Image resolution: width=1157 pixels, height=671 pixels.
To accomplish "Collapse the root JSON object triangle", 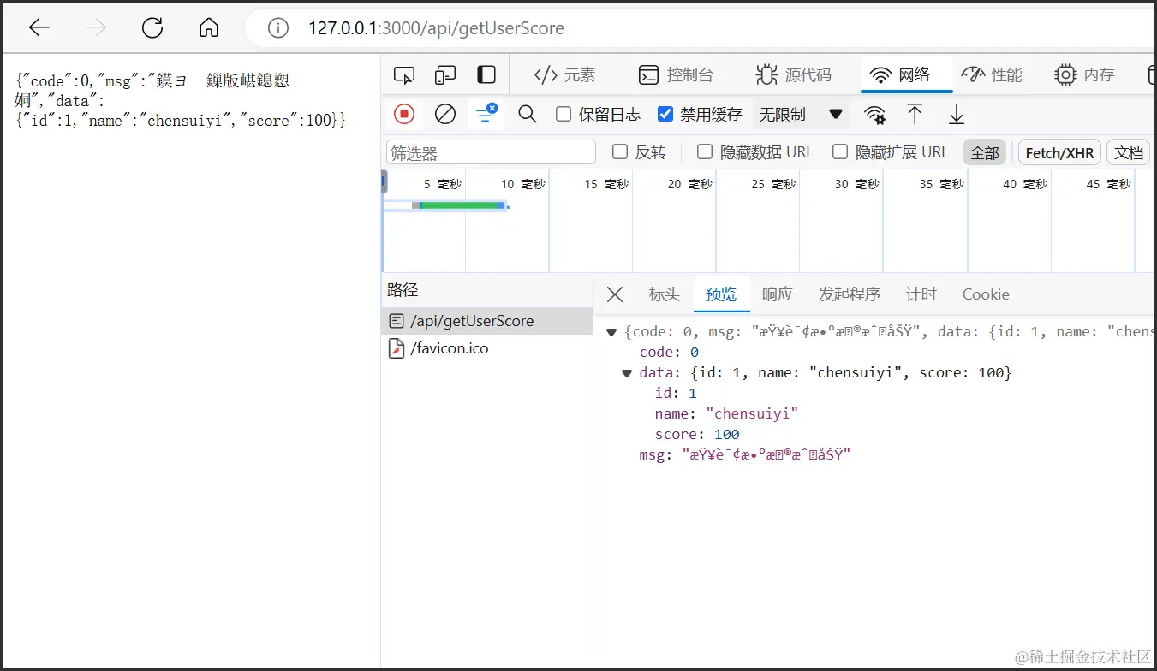I will pyautogui.click(x=611, y=332).
